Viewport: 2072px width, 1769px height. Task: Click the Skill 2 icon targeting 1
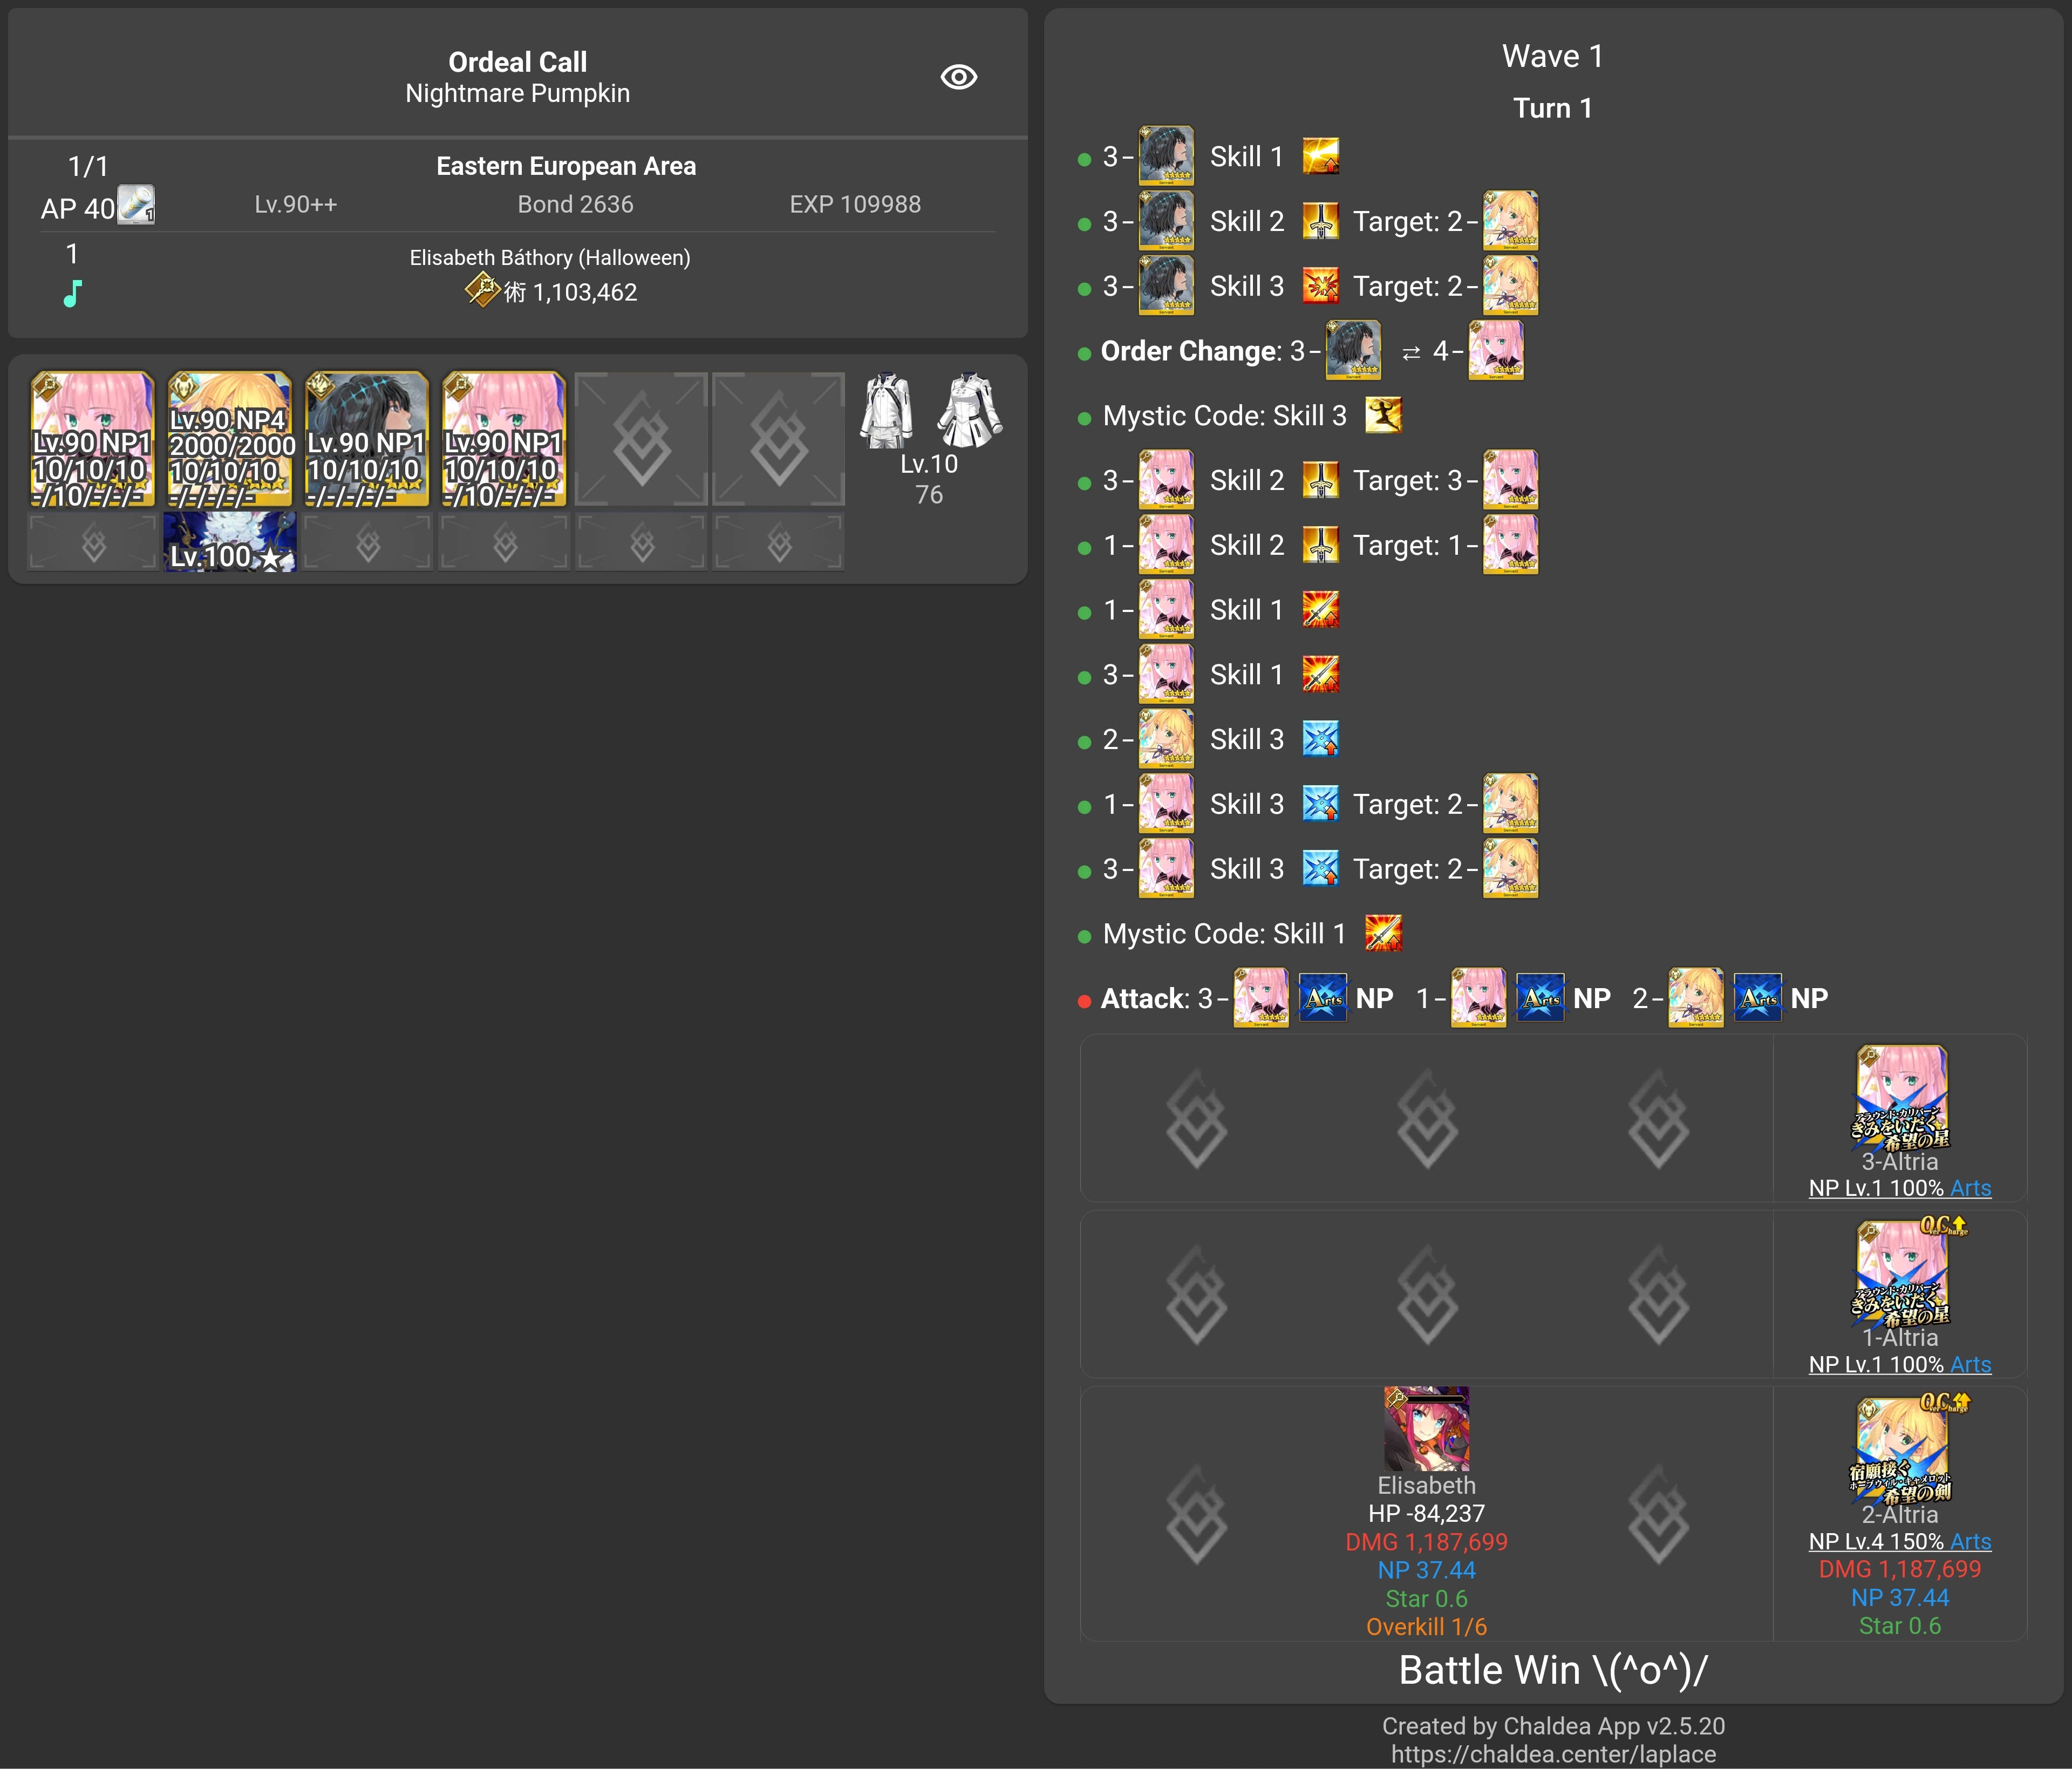(1320, 545)
